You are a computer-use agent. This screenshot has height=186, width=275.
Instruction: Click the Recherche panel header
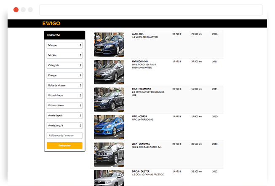click(x=64, y=35)
